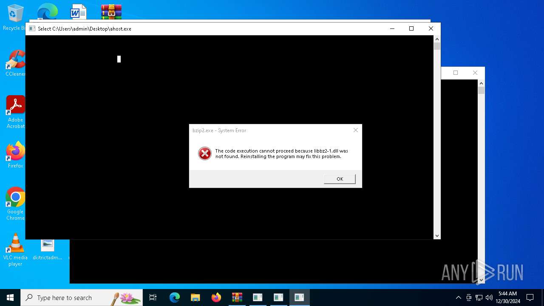The height and width of the screenshot is (306, 544).
Task: Switch to active third console taskbar button
Action: coord(300,297)
